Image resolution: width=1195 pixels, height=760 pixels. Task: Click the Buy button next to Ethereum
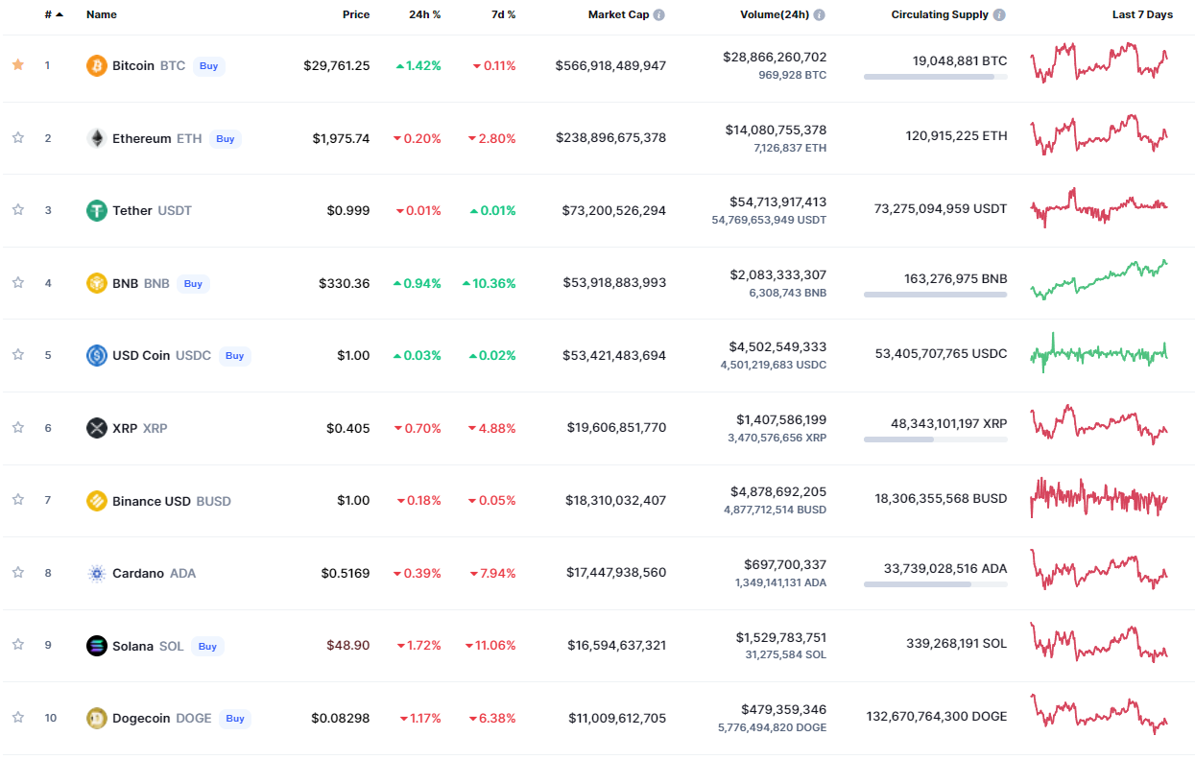(226, 138)
